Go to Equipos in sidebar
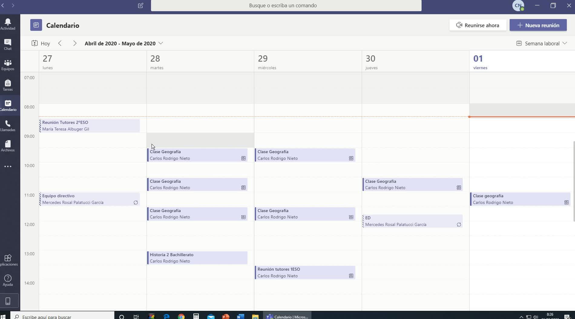 [8, 65]
